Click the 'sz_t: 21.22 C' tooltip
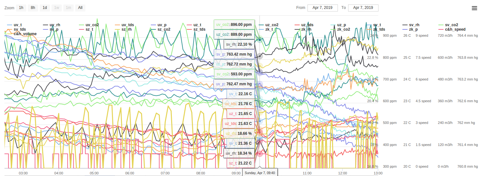 (241, 163)
